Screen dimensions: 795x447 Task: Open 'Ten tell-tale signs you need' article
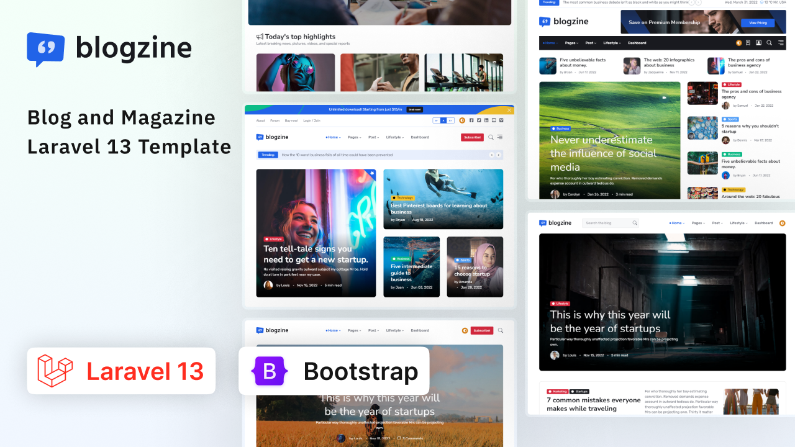pos(316,254)
